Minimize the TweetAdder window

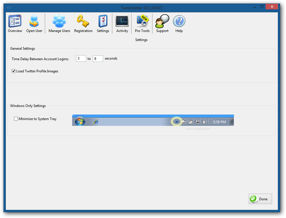(x=255, y=7)
